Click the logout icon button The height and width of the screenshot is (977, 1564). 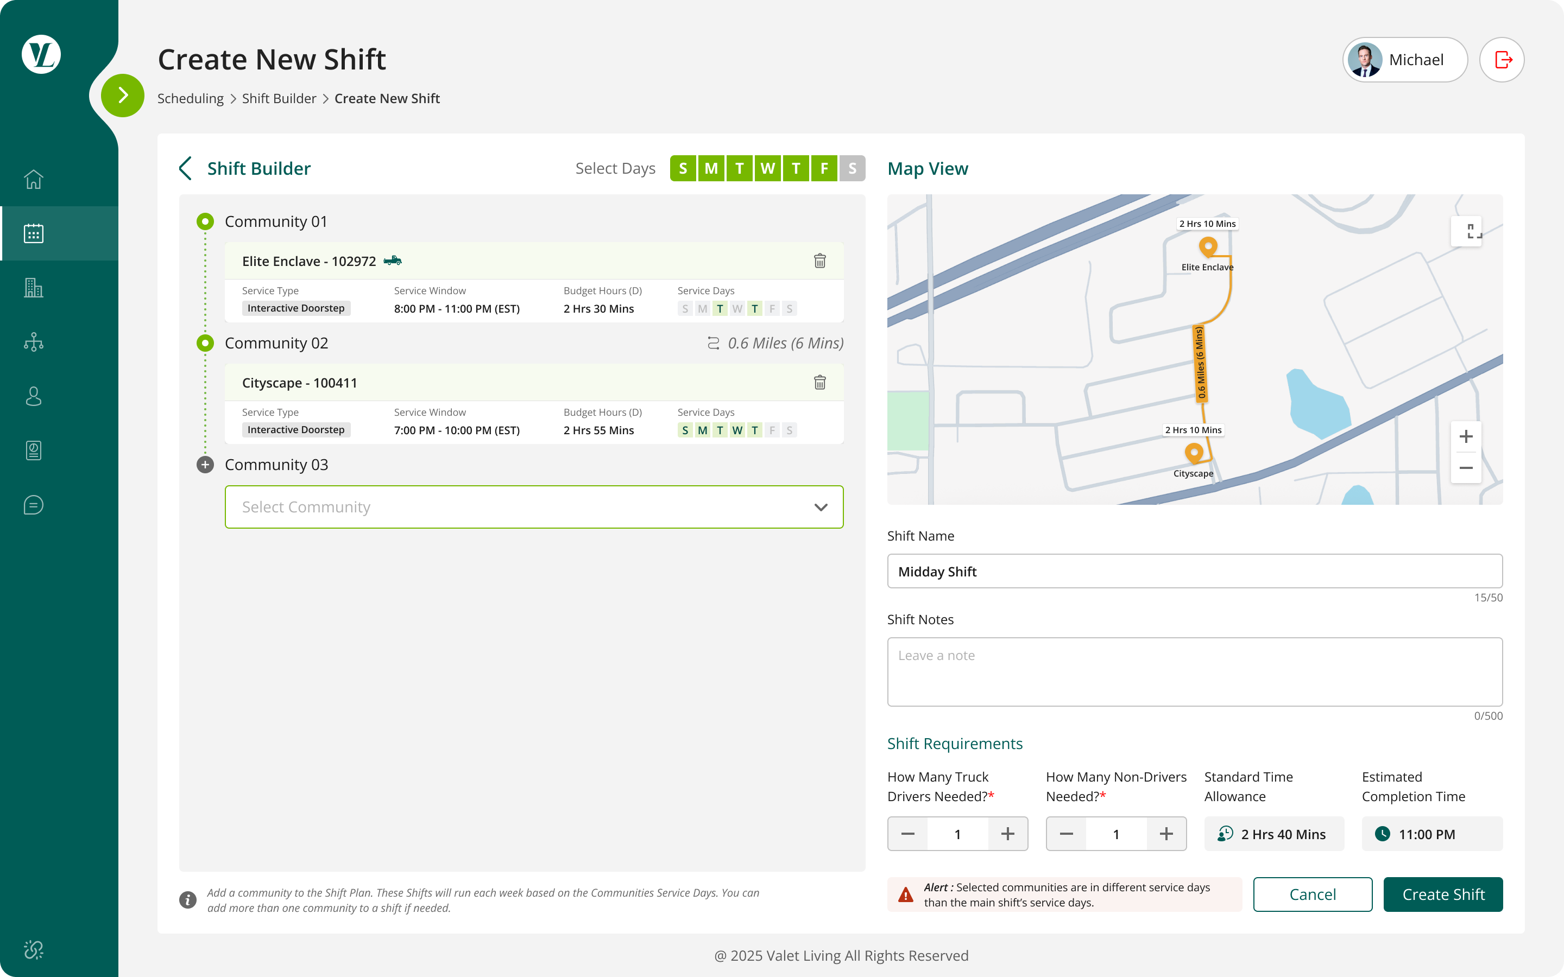(1502, 60)
